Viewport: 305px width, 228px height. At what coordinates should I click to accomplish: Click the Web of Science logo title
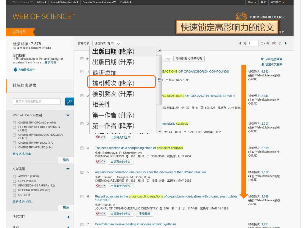pyautogui.click(x=43, y=17)
